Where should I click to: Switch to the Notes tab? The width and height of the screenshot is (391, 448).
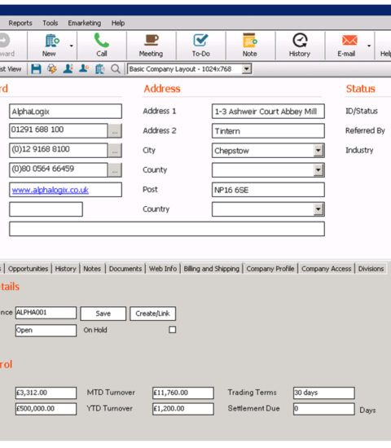click(92, 269)
